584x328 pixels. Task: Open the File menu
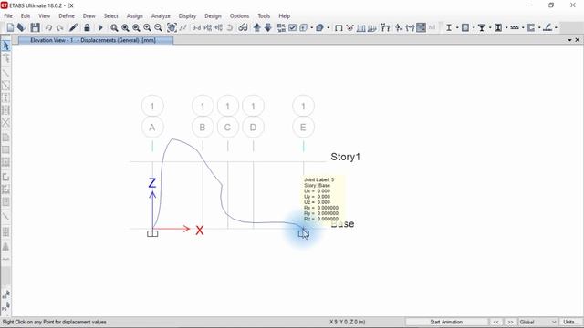tap(8, 16)
